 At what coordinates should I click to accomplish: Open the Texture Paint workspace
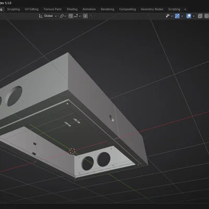point(52,9)
